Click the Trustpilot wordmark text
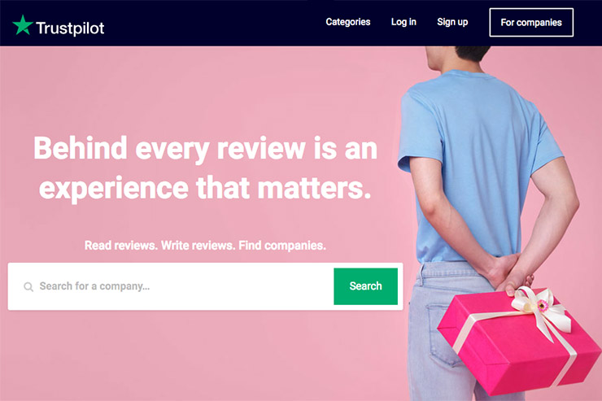The image size is (602, 401). (x=70, y=28)
